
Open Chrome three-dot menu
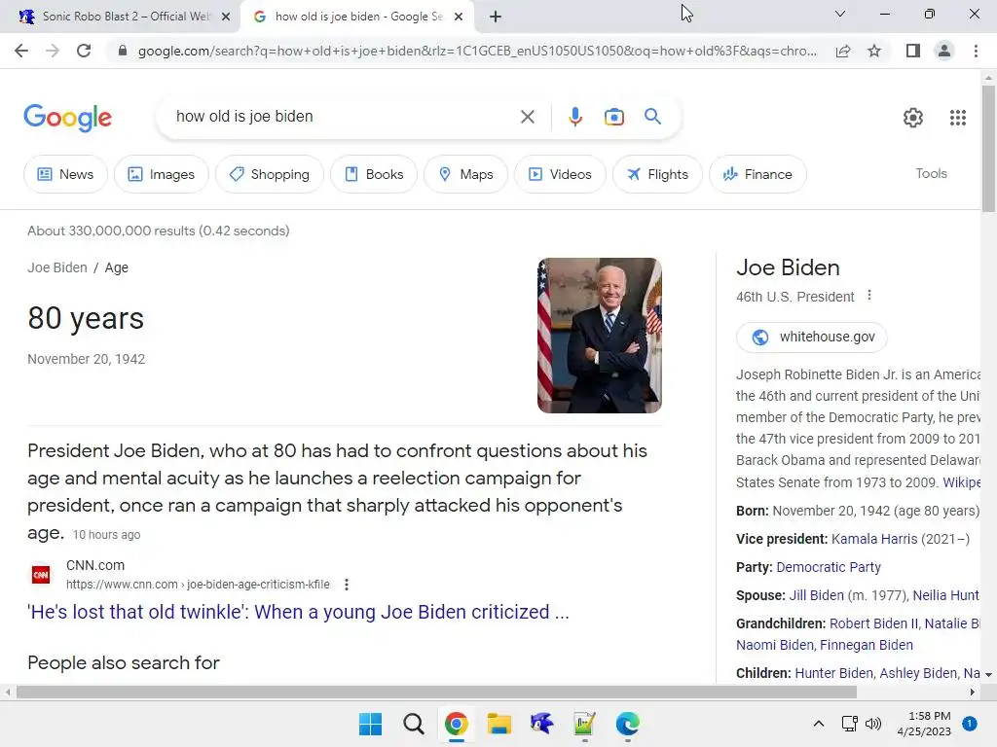tap(976, 51)
